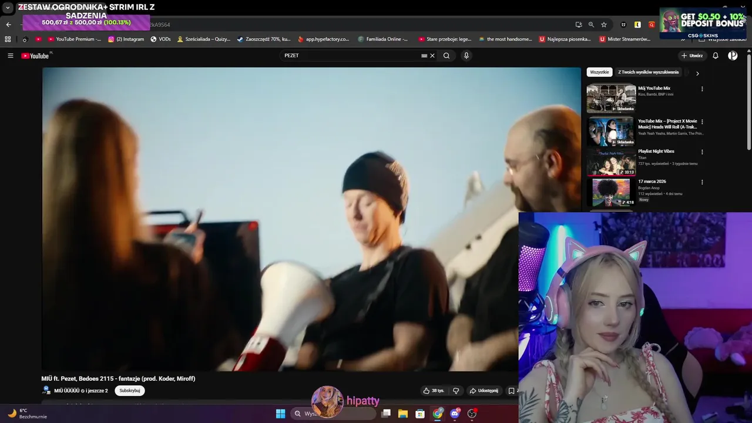
Task: Select the Wszystkie filter chip
Action: click(599, 72)
